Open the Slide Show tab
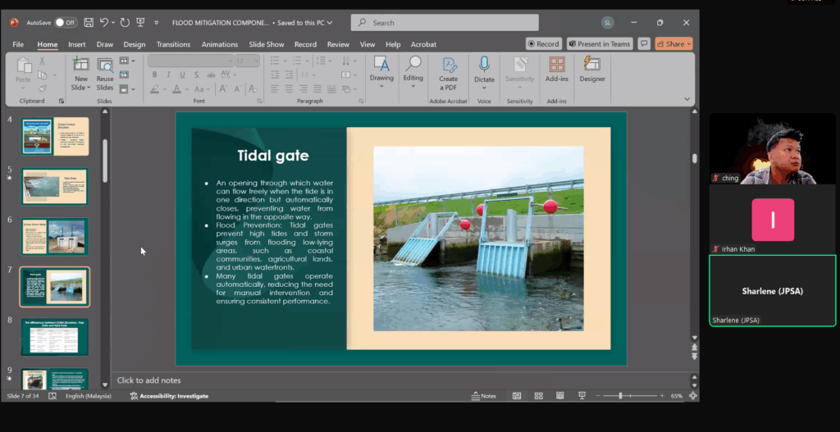 pyautogui.click(x=267, y=44)
